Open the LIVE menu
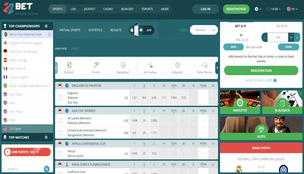The width and height of the screenshot is (304, 174). 73,9
